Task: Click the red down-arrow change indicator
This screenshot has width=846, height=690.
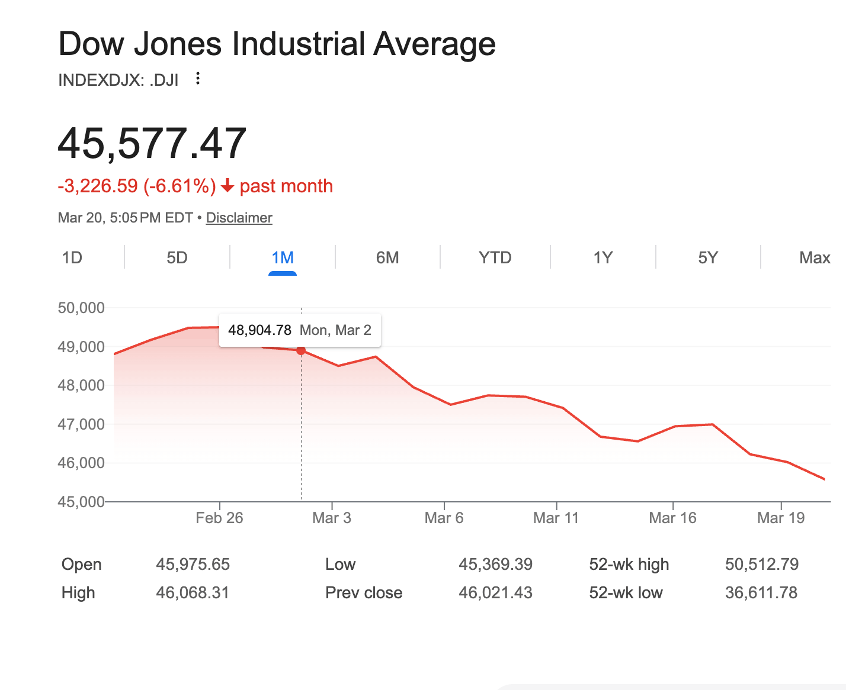Action: (x=227, y=186)
